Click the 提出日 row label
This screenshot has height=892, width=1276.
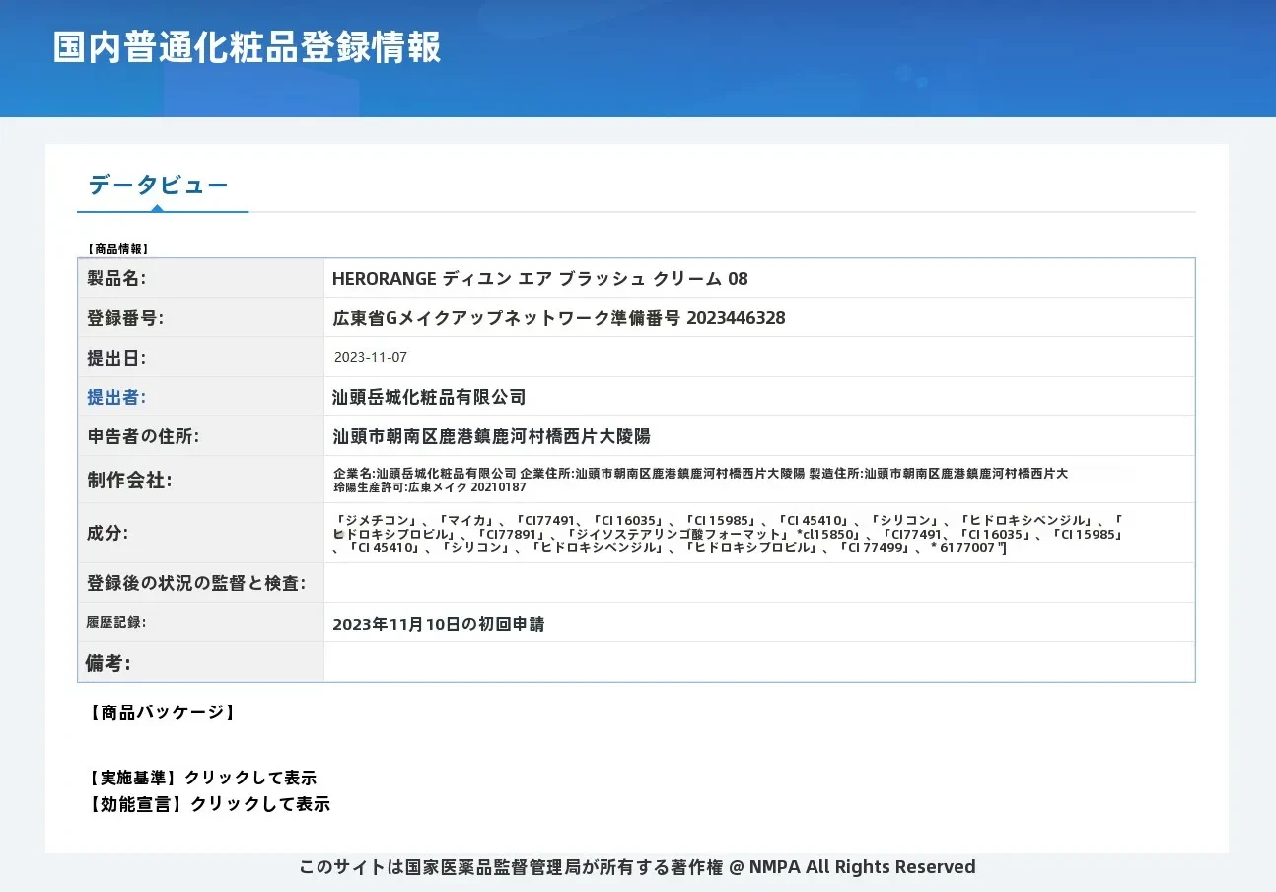116,357
